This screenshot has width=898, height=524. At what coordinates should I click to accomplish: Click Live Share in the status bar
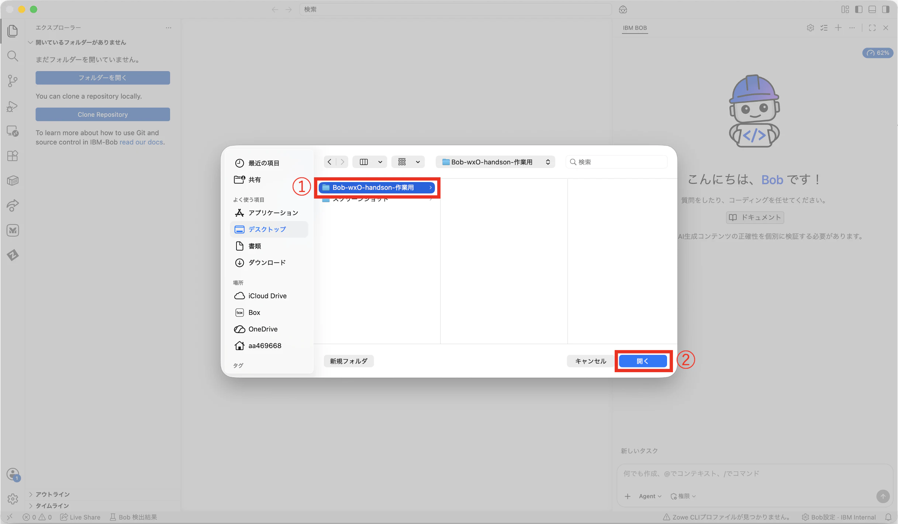pos(80,517)
